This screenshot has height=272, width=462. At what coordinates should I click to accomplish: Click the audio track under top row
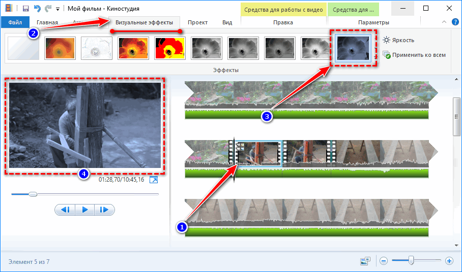coord(306,115)
